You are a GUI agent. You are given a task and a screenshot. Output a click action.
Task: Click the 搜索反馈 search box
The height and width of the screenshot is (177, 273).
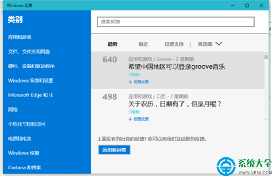pos(176,22)
